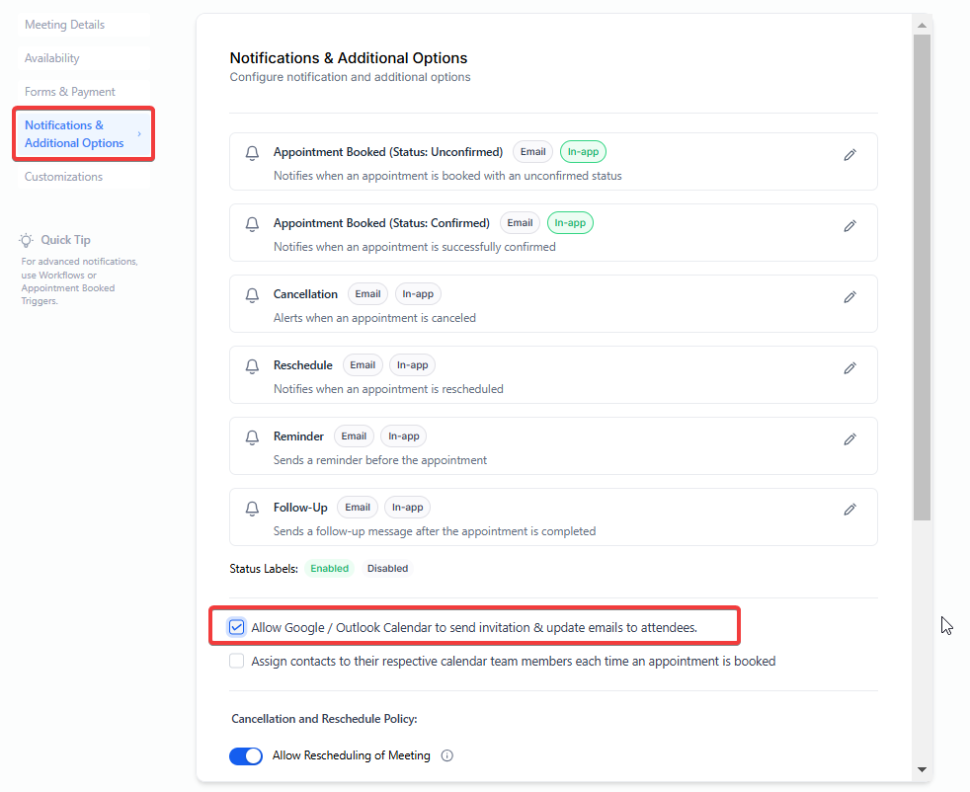Click the In-app badge on Follow-Up
Screen dimensions: 970x792
tap(407, 508)
